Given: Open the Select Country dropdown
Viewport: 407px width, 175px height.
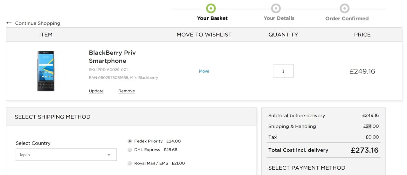Looking at the screenshot, I should click(66, 155).
